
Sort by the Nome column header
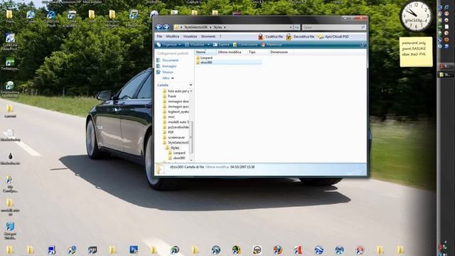(x=205, y=52)
